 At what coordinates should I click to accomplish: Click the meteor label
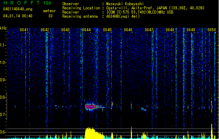[49, 11]
